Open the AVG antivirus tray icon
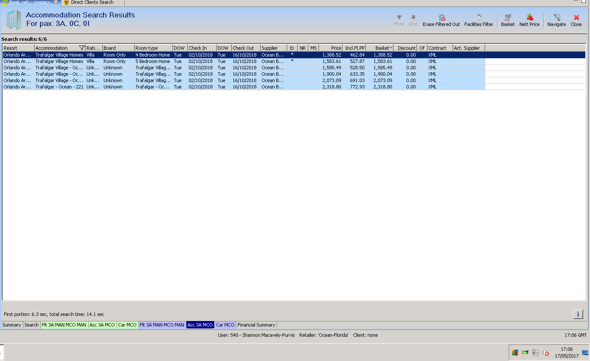The image size is (590, 361). 515,352
